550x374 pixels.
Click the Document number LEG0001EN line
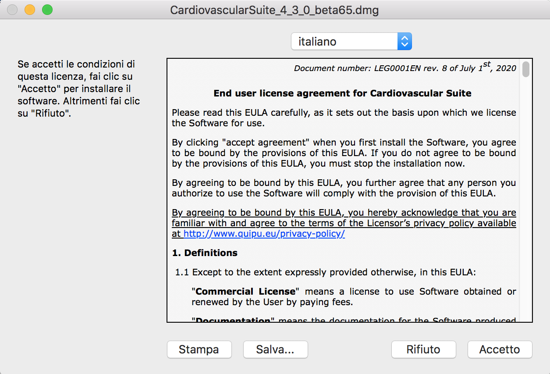(405, 68)
